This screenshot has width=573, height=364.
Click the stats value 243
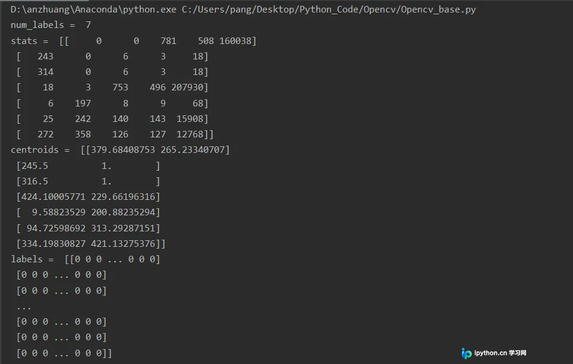tap(45, 57)
